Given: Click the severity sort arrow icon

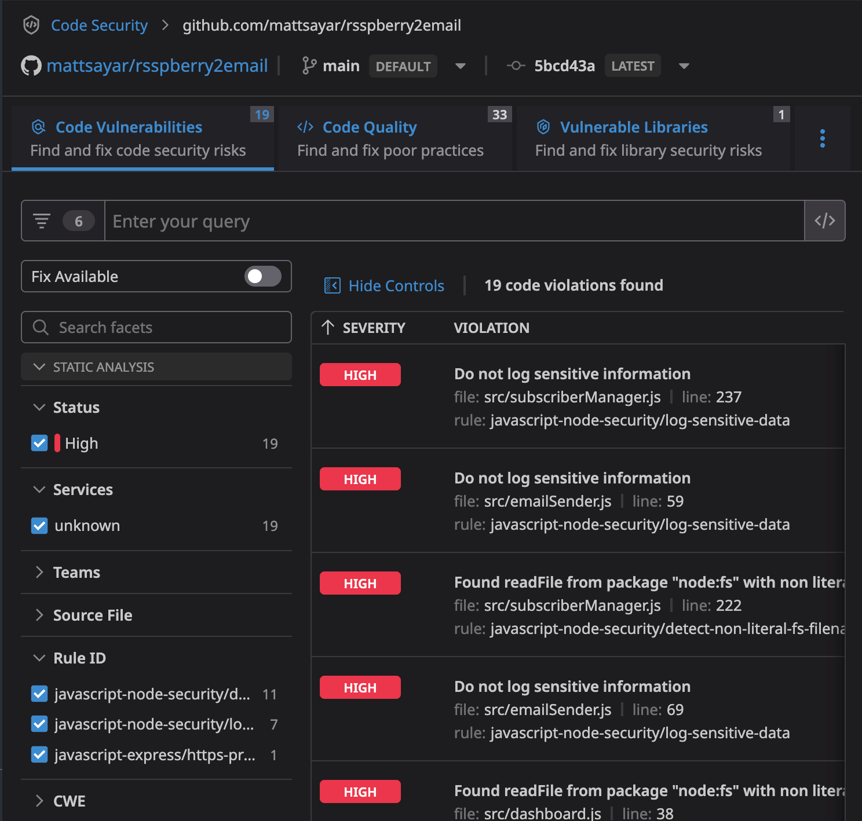Looking at the screenshot, I should pyautogui.click(x=328, y=328).
